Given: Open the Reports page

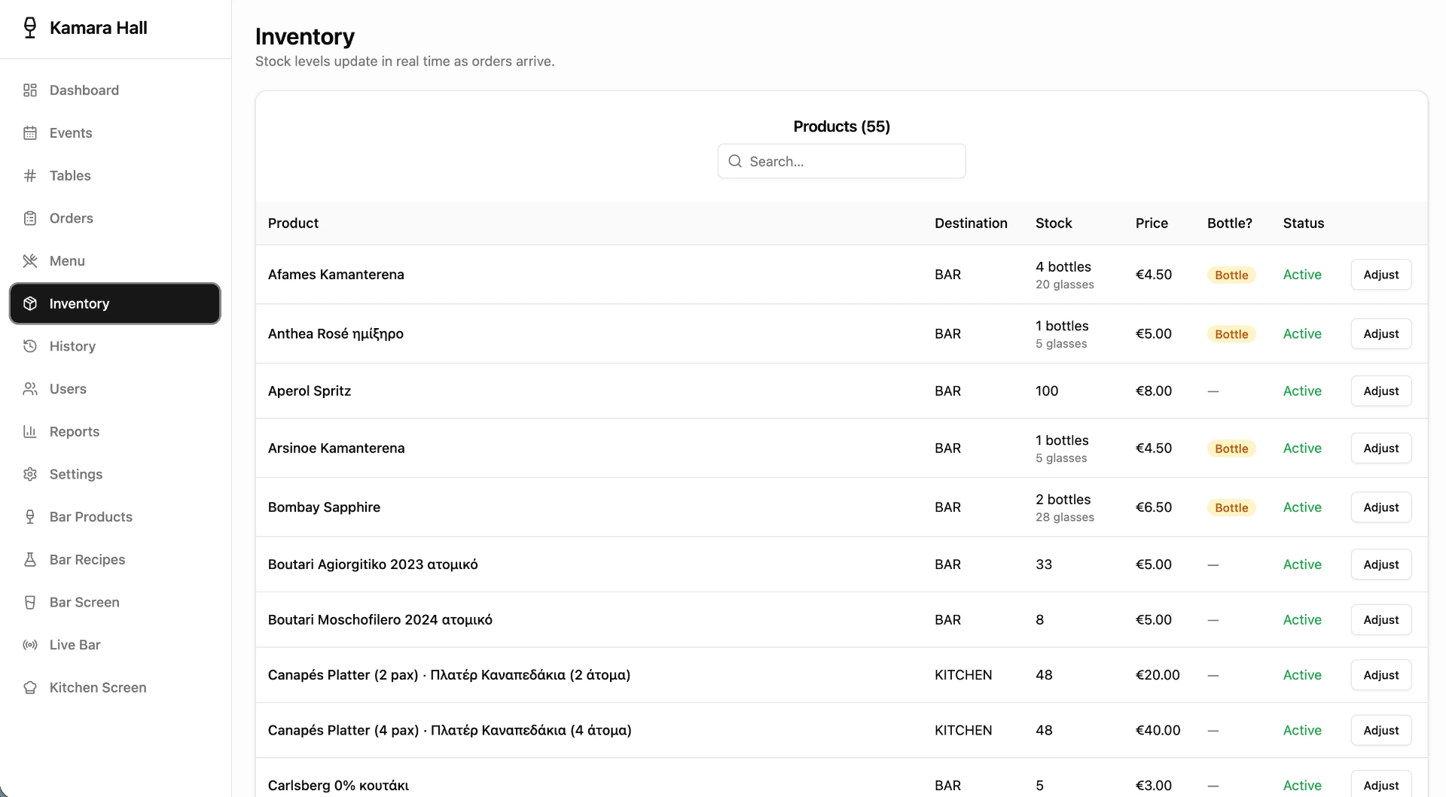Looking at the screenshot, I should (x=114, y=431).
